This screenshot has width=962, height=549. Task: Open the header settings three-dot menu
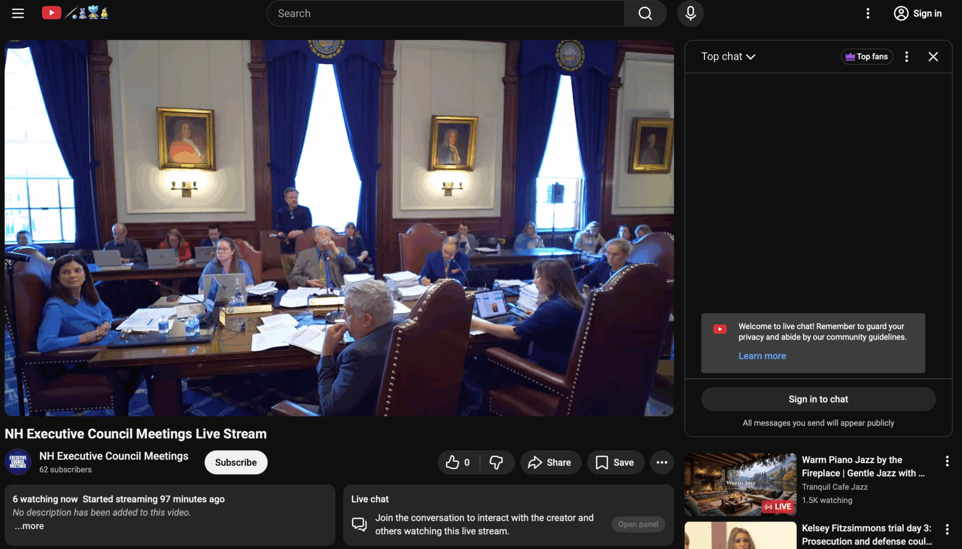tap(868, 13)
